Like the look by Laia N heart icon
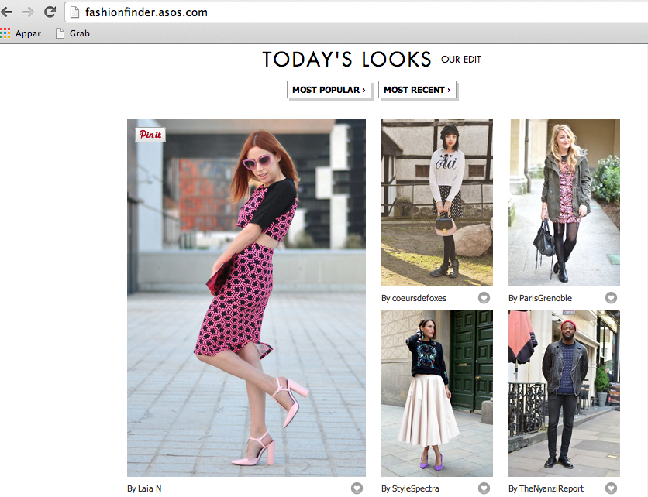This screenshot has height=497, width=648. point(357,488)
